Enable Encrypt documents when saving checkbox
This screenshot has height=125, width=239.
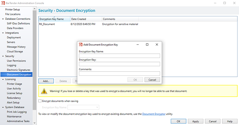[x=40, y=101]
